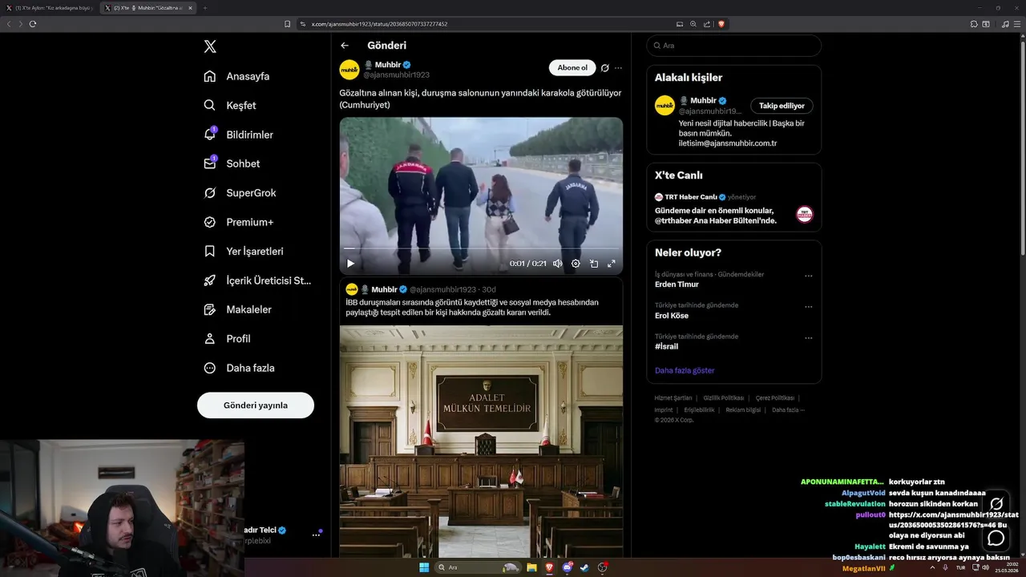The height and width of the screenshot is (577, 1026).
Task: Open Windows Start menu
Action: [x=424, y=567]
